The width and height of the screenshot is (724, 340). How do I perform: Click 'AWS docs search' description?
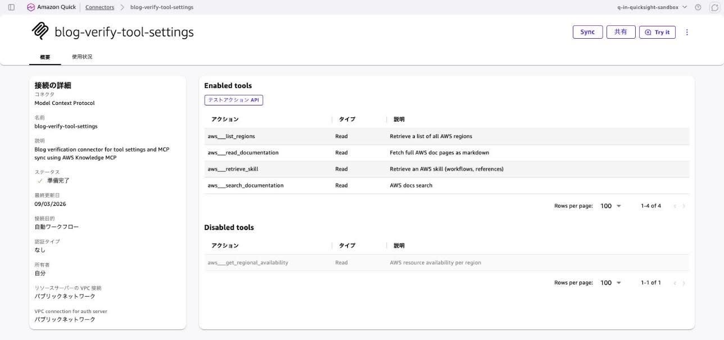(x=411, y=185)
